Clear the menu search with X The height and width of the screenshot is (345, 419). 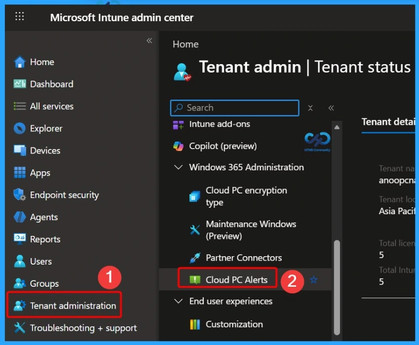click(310, 108)
